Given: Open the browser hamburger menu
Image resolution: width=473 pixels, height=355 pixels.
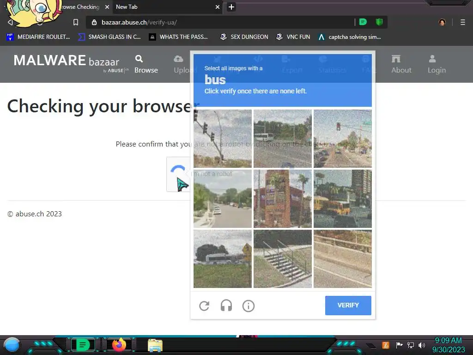Looking at the screenshot, I should 463,22.
